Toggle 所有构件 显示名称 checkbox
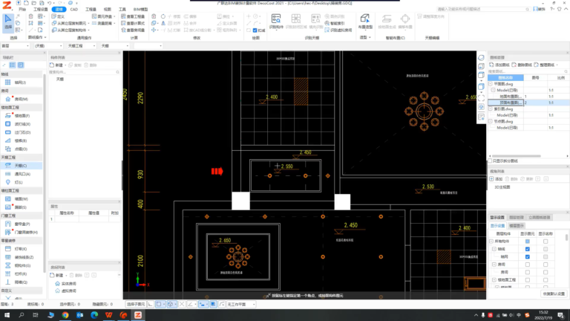 [546, 241]
